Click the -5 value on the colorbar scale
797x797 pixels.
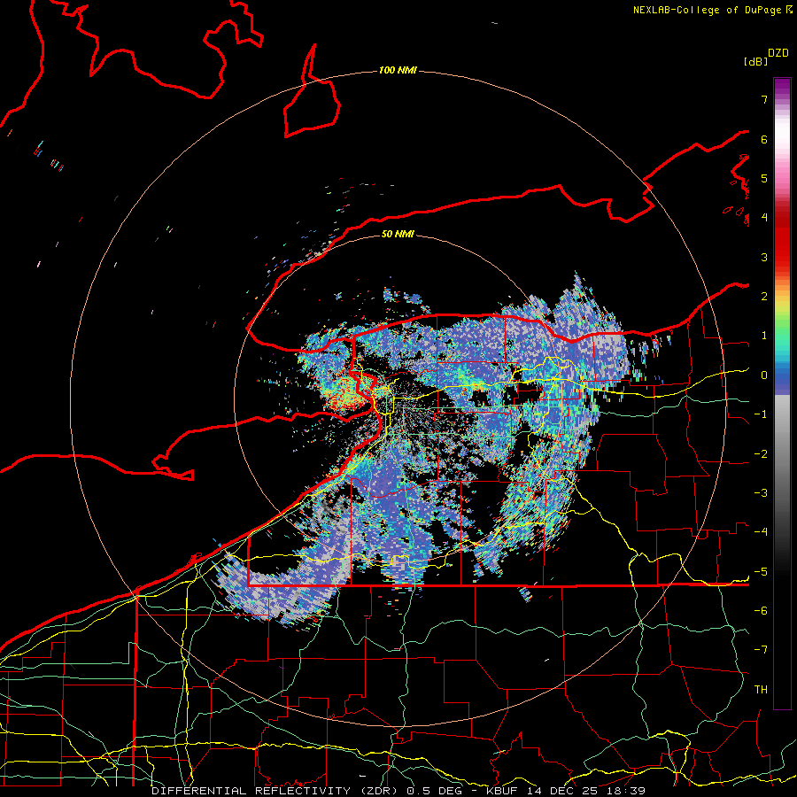[x=761, y=572]
